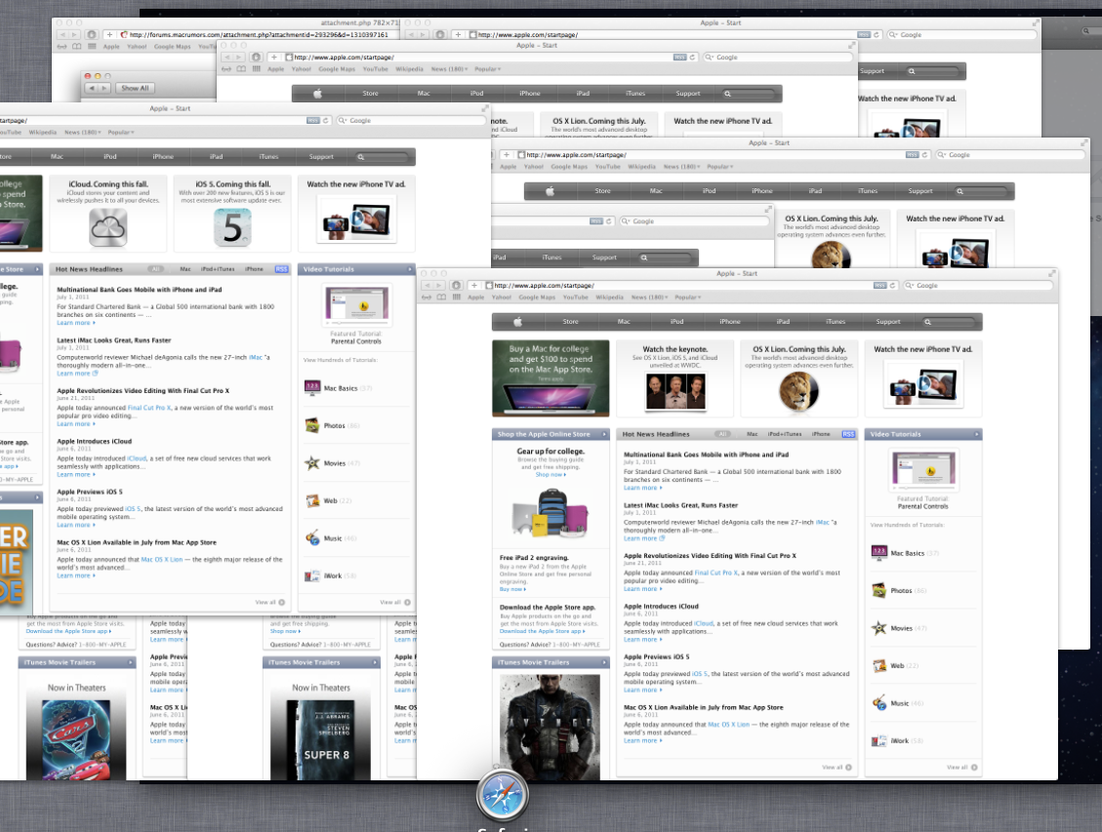Show bookmarks book icon in front window
The image size is (1102, 832).
(441, 297)
